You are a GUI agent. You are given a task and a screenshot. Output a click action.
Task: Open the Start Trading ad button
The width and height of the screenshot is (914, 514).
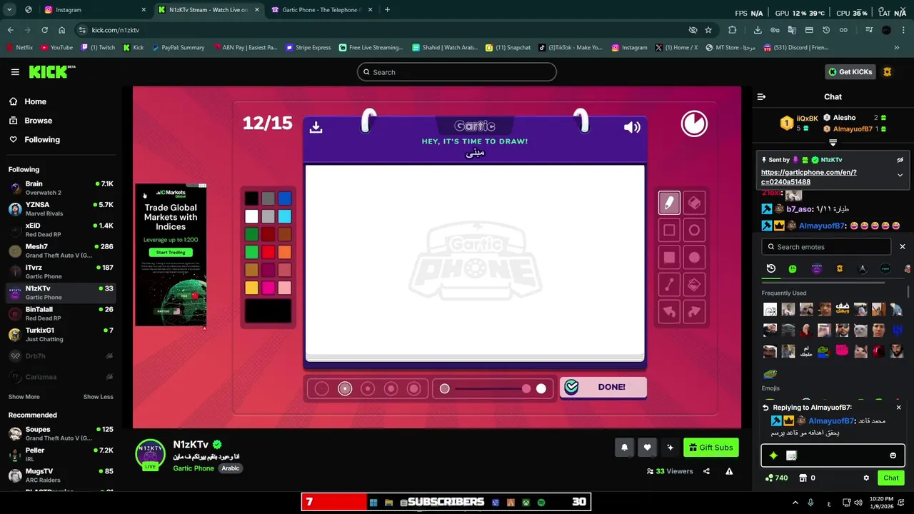click(x=171, y=252)
